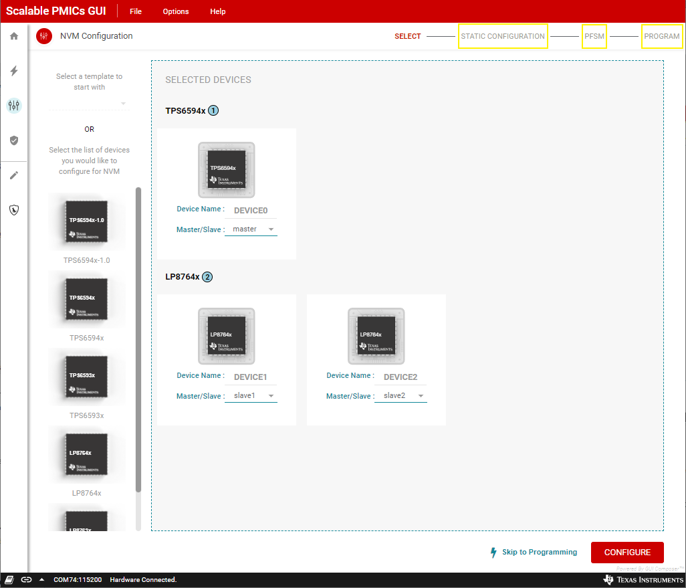Select the TPS6593x device thumbnail in the list

point(86,377)
